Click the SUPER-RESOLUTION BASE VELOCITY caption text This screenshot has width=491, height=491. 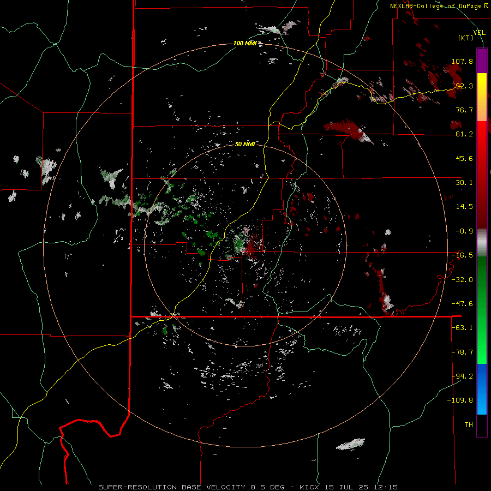(x=172, y=487)
